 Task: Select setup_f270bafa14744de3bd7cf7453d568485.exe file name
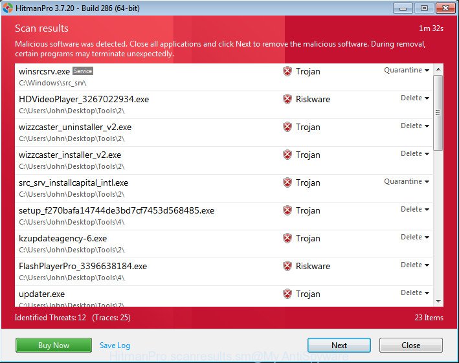(x=117, y=210)
